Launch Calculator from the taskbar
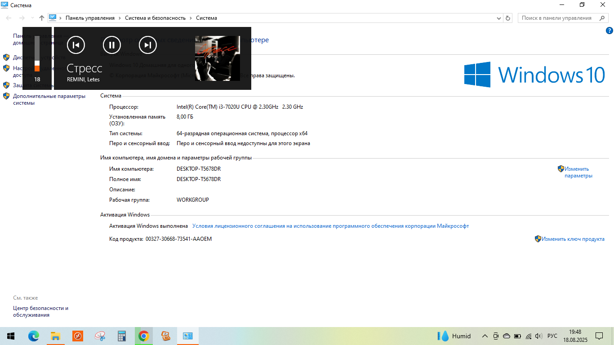The height and width of the screenshot is (345, 614). (121, 336)
